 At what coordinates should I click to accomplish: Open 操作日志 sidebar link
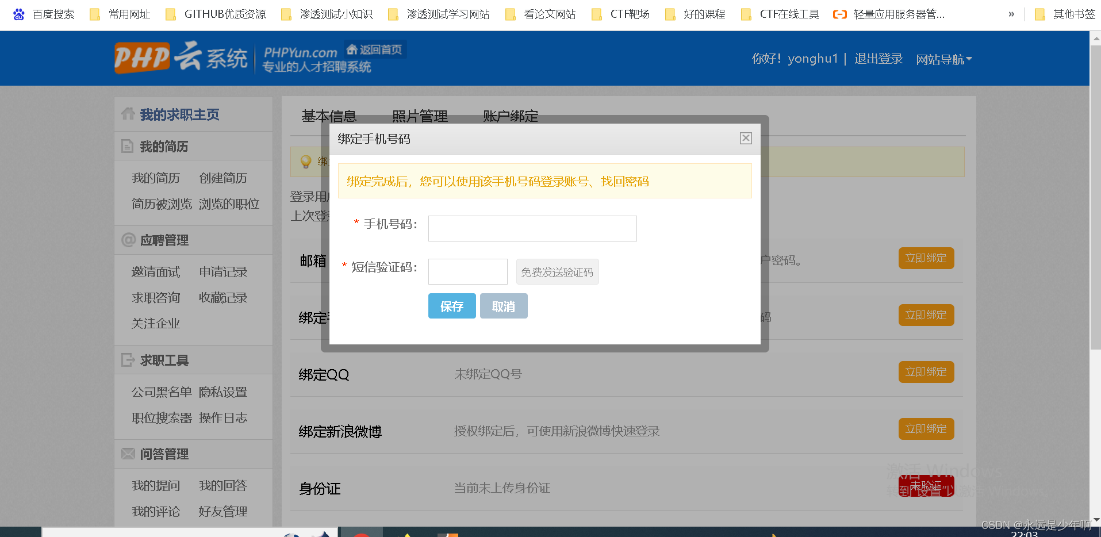(223, 418)
